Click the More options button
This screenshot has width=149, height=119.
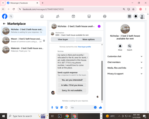[x=89, y=39]
